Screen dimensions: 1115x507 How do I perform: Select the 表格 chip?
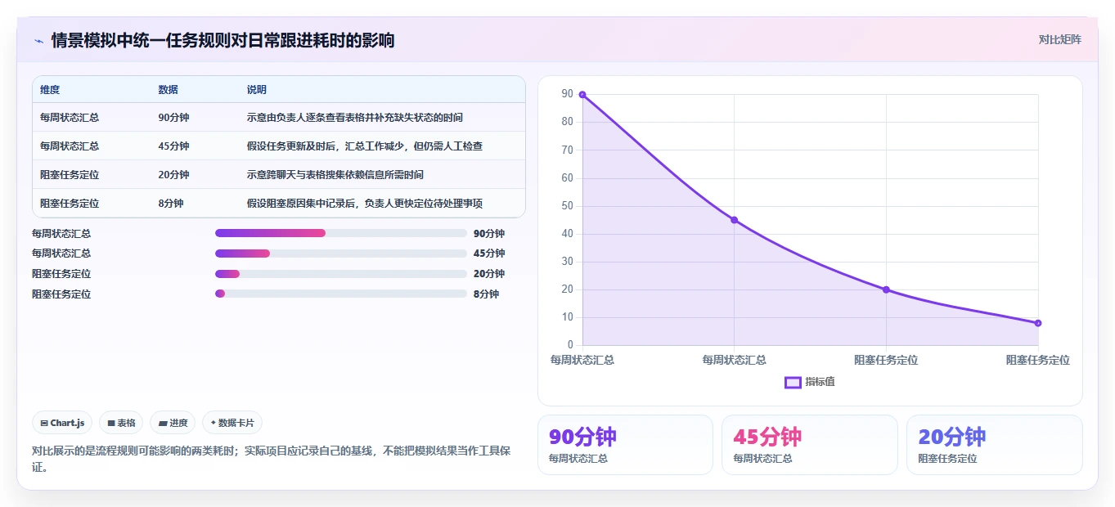(x=121, y=423)
